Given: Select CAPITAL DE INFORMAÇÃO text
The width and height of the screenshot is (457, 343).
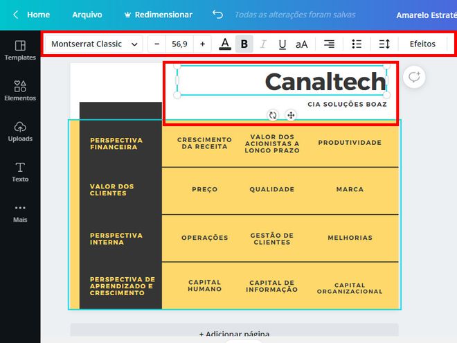Looking at the screenshot, I should click(272, 285).
